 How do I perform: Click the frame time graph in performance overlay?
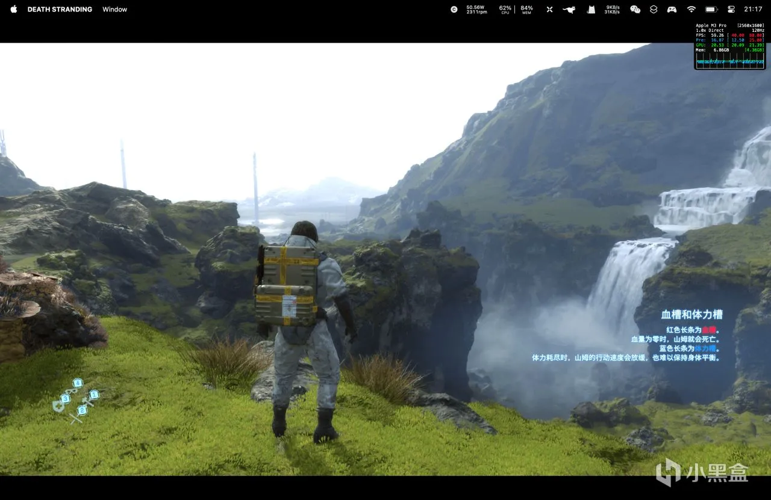click(730, 60)
